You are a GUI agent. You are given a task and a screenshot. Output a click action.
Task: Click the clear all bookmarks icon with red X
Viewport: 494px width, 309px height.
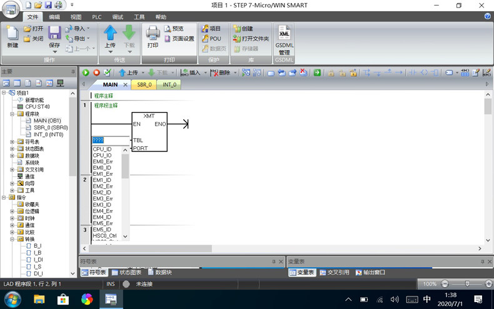[303, 73]
